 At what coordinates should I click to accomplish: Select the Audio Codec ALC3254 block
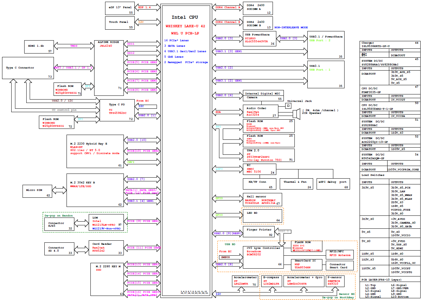click(x=261, y=111)
